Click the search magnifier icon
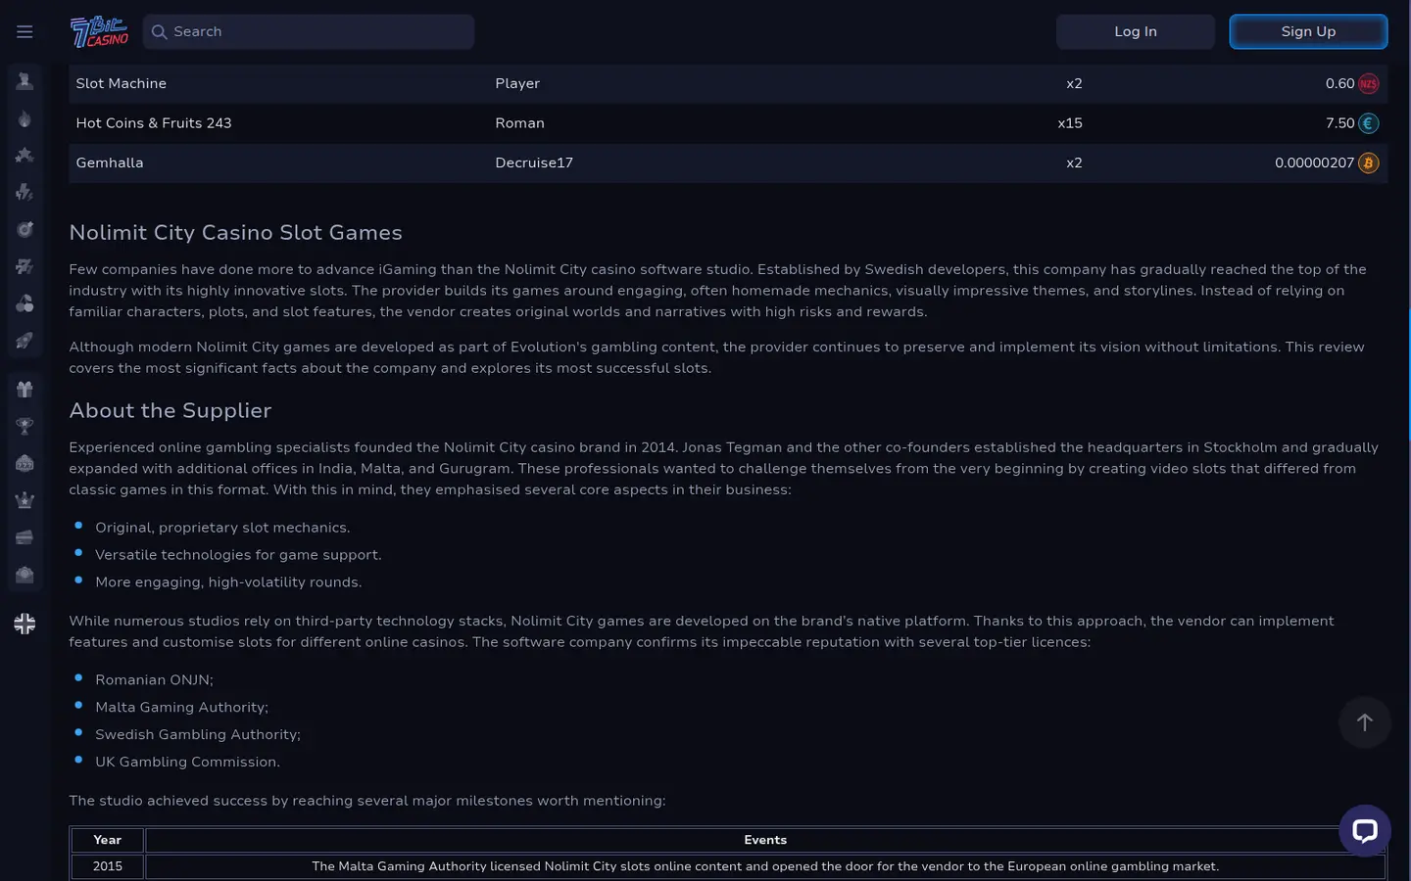The width and height of the screenshot is (1411, 881). tap(159, 31)
